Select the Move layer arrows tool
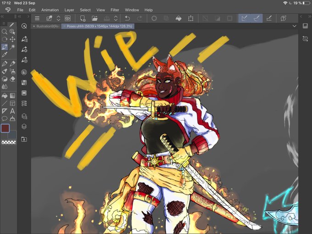 (x=12, y=39)
